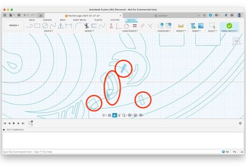Expand the MODIFY menu

pos(89,31)
